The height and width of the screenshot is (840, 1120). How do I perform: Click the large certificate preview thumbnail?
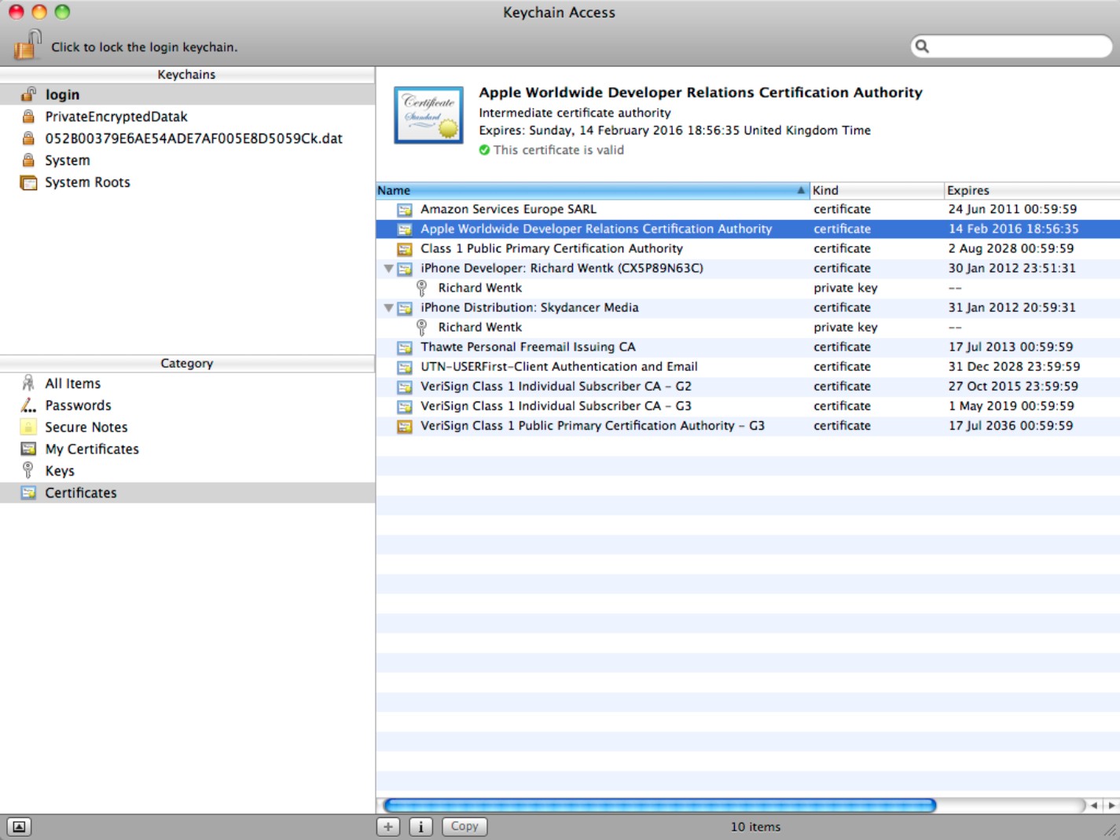point(428,115)
